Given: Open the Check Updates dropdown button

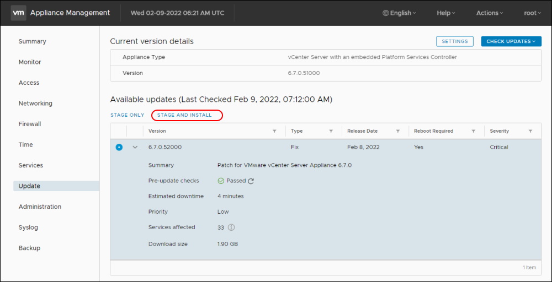Looking at the screenshot, I should click(511, 41).
